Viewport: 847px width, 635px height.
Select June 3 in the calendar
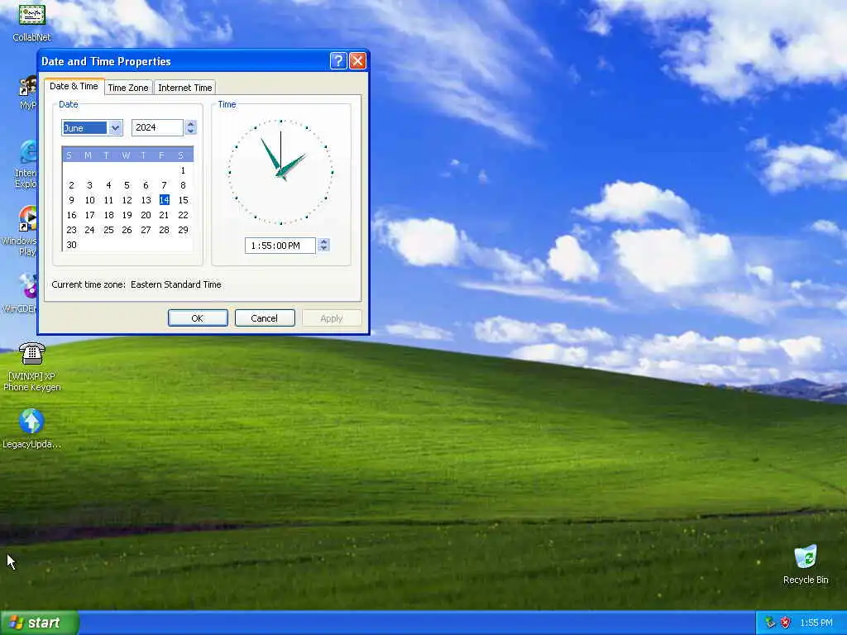(89, 185)
